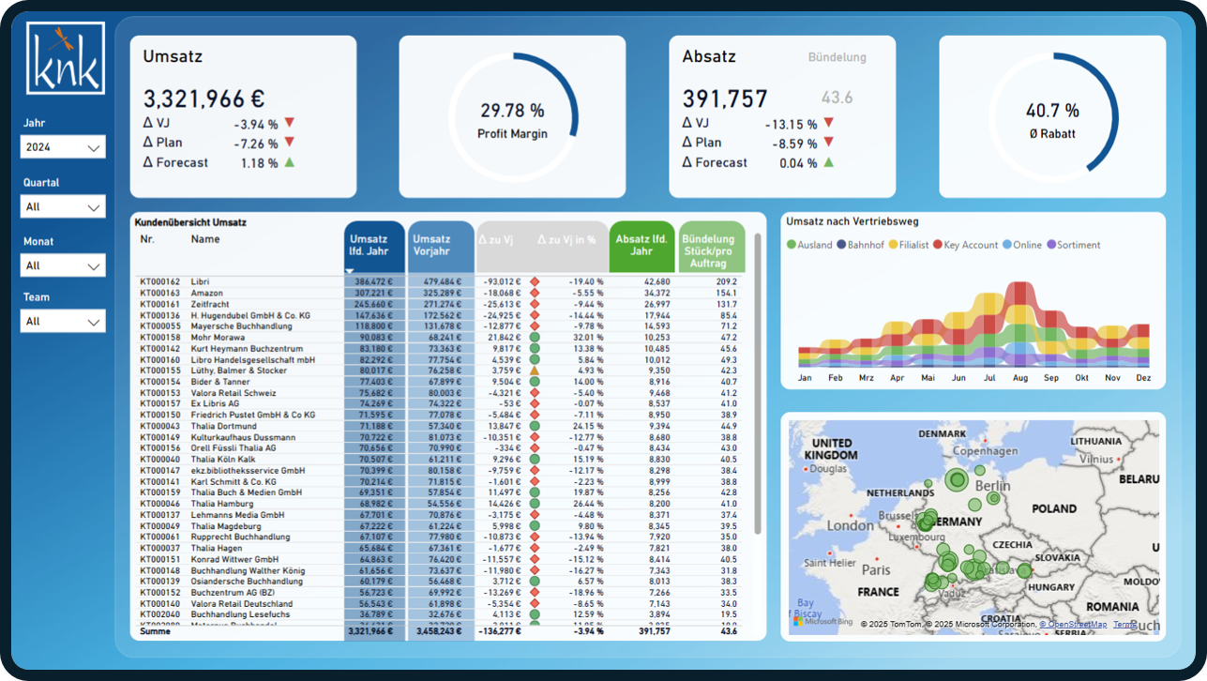Viewport: 1207px width, 681px height.
Task: Click the green up arrow beside Absatz Δ Forecast
Action: (x=829, y=162)
